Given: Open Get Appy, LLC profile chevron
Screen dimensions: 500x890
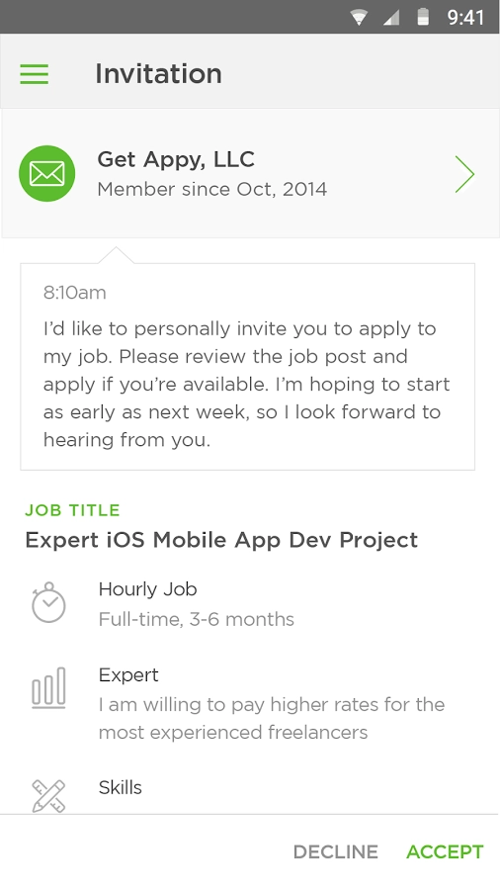Looking at the screenshot, I should (464, 174).
